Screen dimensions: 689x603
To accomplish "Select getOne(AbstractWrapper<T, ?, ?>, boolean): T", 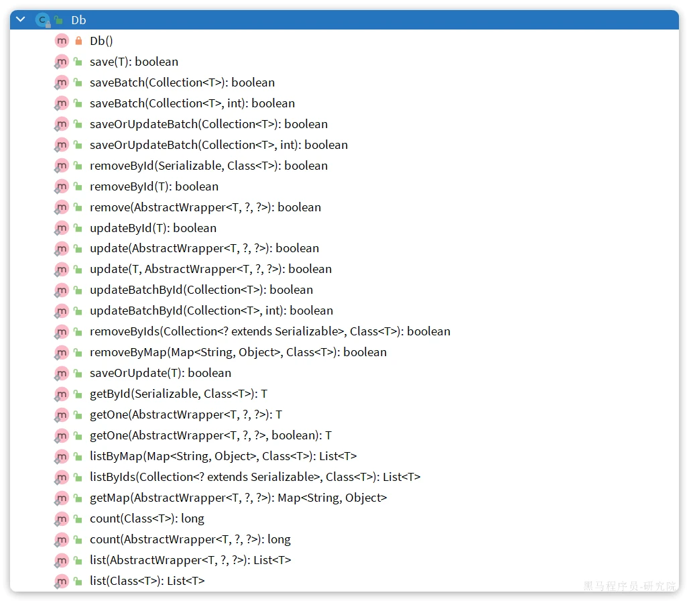I will coord(210,435).
